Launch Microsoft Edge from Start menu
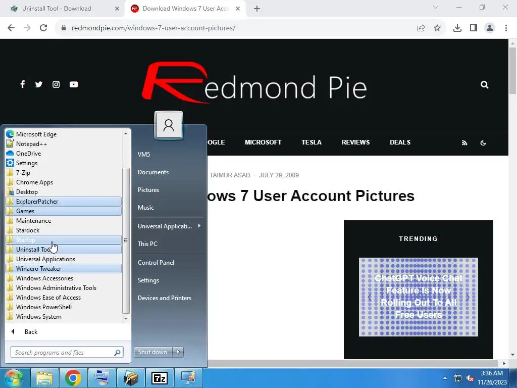517x388 pixels. pos(64,134)
